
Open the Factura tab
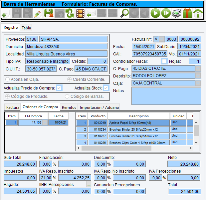point(13,108)
